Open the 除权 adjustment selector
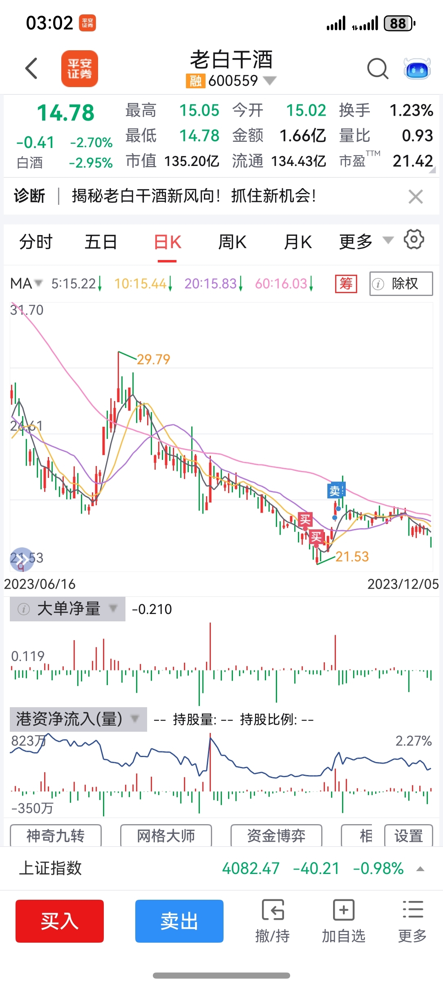 pos(401,283)
